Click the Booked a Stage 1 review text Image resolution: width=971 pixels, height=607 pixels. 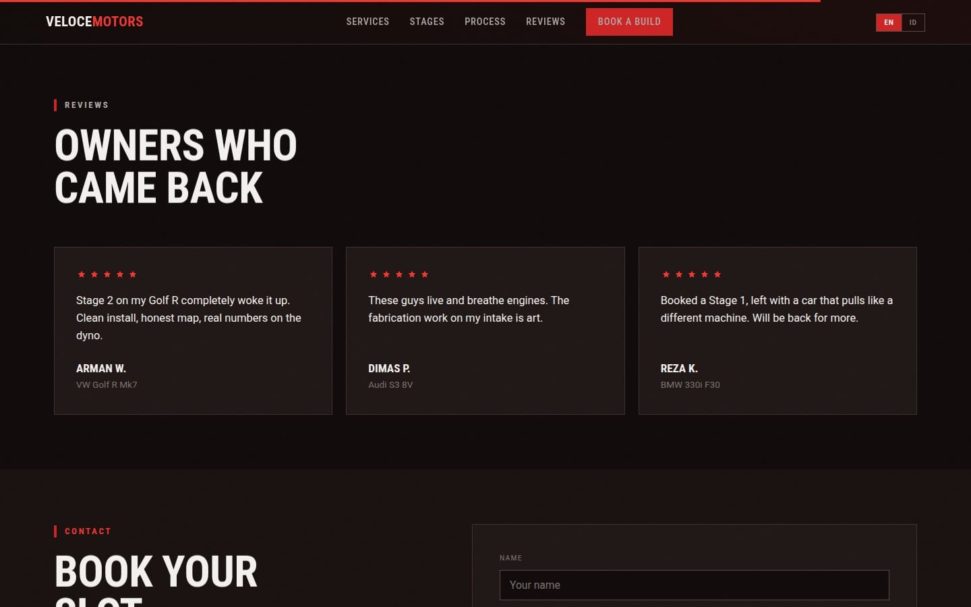[x=776, y=309]
